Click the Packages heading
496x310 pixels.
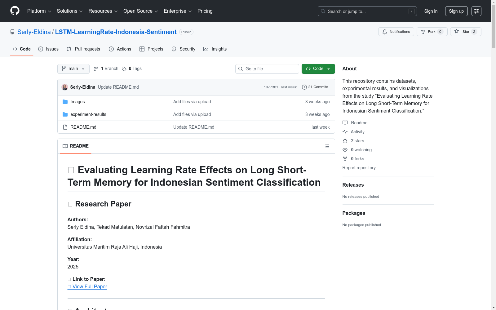point(354,213)
